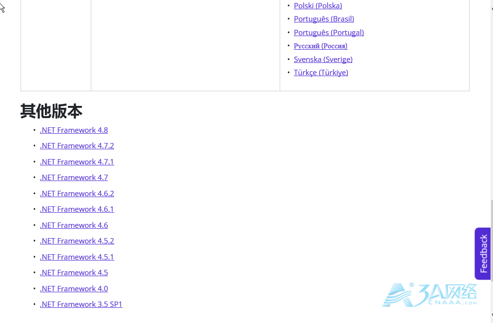Go to .NET Framework 4.7.1 page
The height and width of the screenshot is (323, 493).
[77, 162]
